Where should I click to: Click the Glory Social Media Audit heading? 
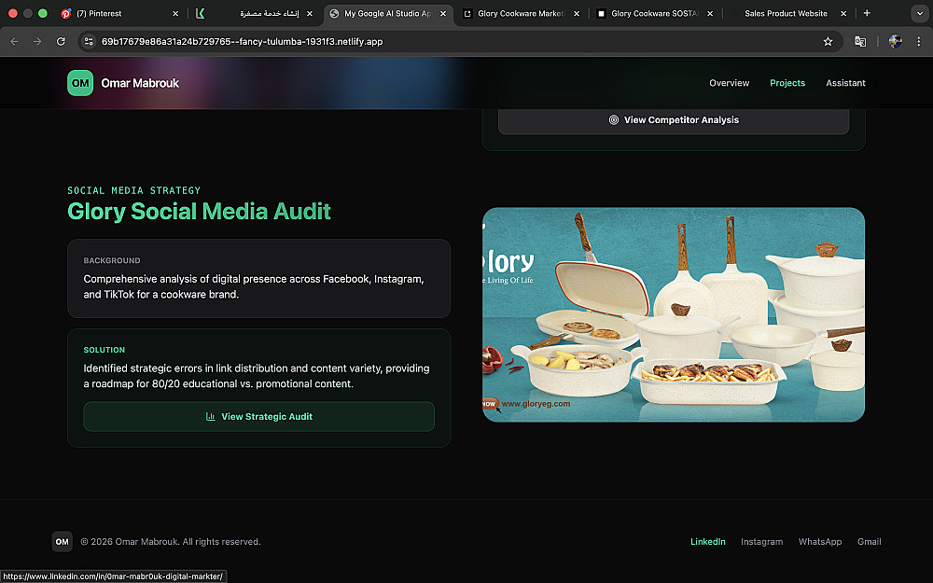pyautogui.click(x=199, y=212)
